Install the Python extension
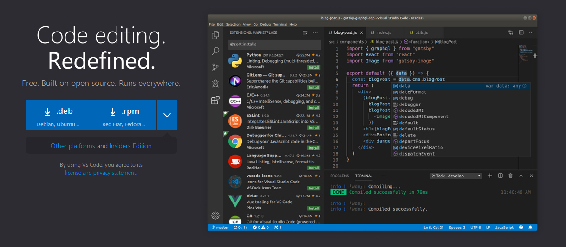 pos(313,67)
